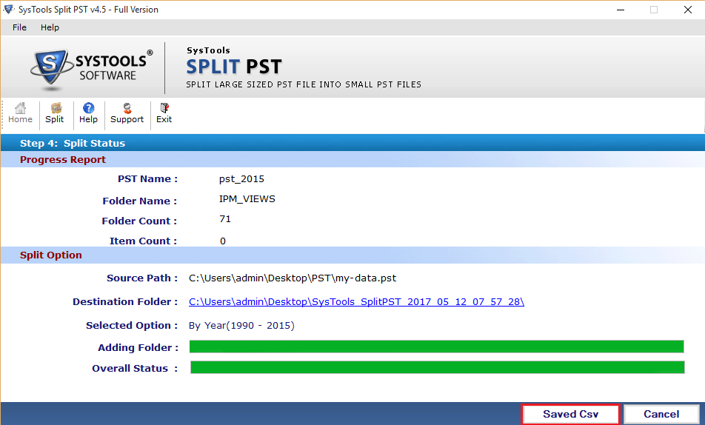Open the destination folder path link
Image resolution: width=705 pixels, height=425 pixels.
pos(356,302)
